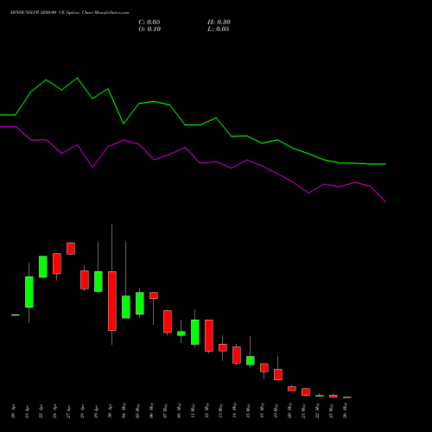Select the green candle for 11 May

[x=195, y=332]
